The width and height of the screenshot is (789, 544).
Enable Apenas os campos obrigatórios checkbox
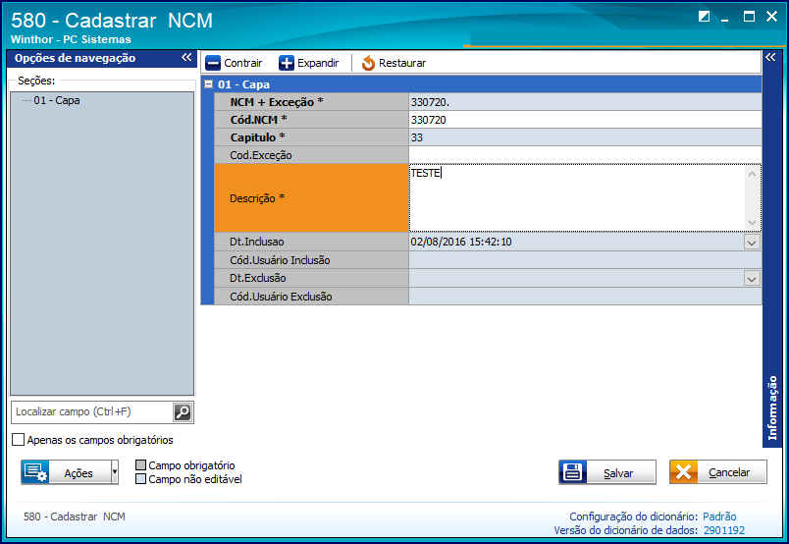pyautogui.click(x=18, y=440)
